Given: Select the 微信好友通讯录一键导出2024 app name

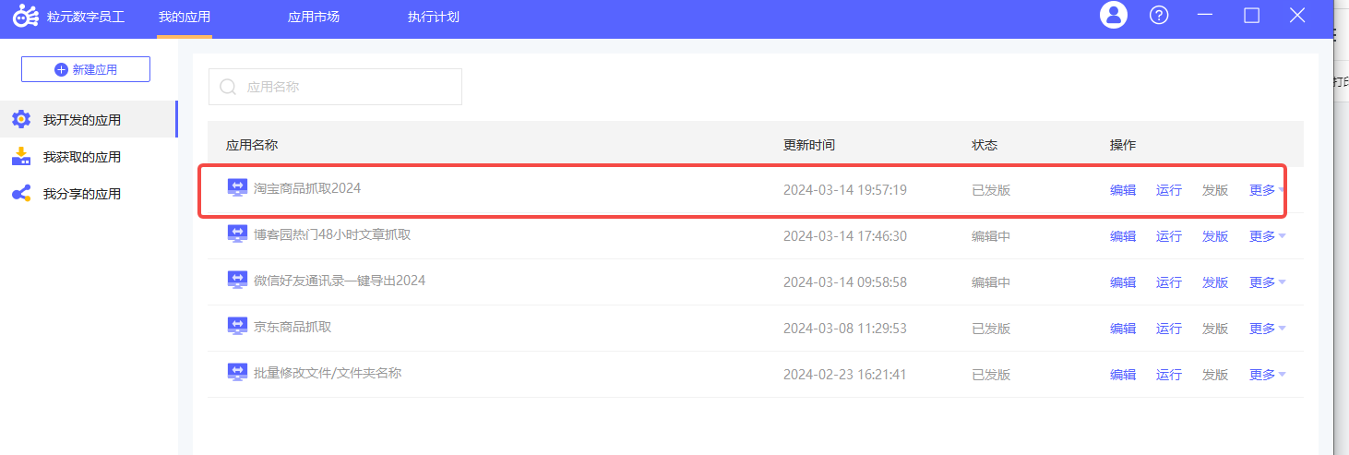Looking at the screenshot, I should (340, 281).
